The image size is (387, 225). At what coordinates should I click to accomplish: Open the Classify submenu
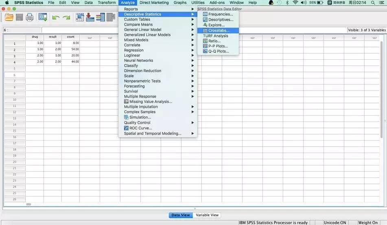click(x=158, y=65)
